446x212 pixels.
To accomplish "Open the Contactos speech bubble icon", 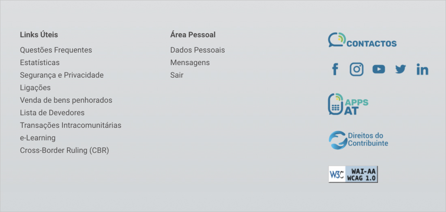I will click(337, 40).
